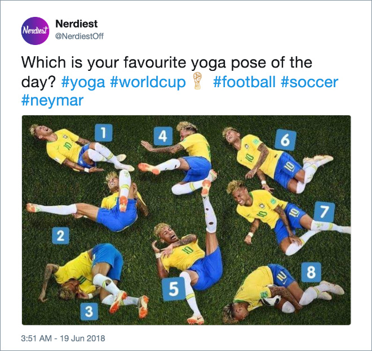The height and width of the screenshot is (351, 372).
Task: Follow the #football hashtag
Action: click(245, 82)
